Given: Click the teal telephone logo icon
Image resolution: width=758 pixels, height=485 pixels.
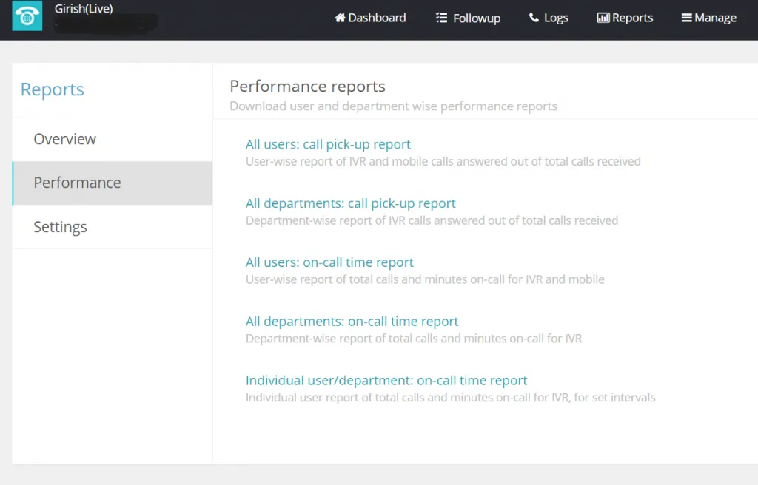Looking at the screenshot, I should (x=27, y=16).
